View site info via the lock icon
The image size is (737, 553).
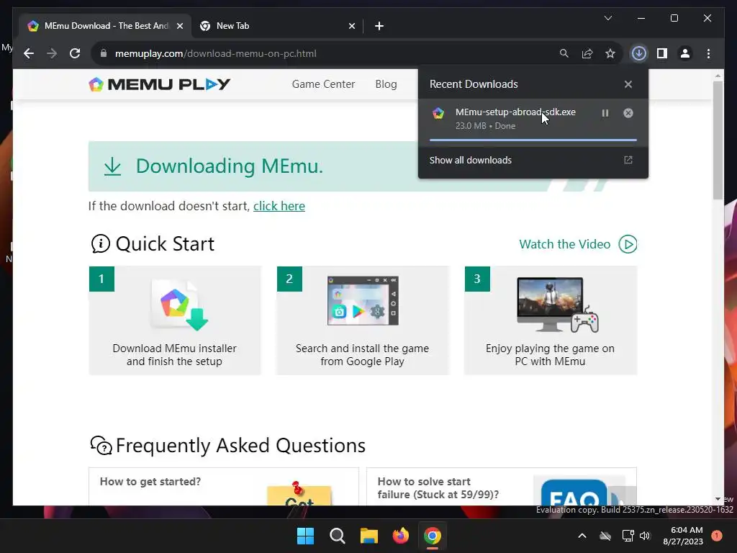pyautogui.click(x=104, y=53)
